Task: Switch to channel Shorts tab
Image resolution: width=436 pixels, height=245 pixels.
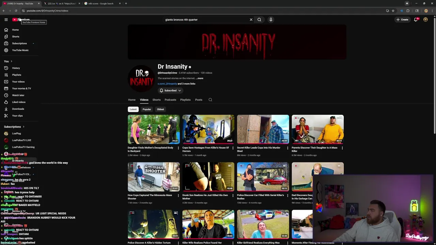Action: pyautogui.click(x=156, y=100)
